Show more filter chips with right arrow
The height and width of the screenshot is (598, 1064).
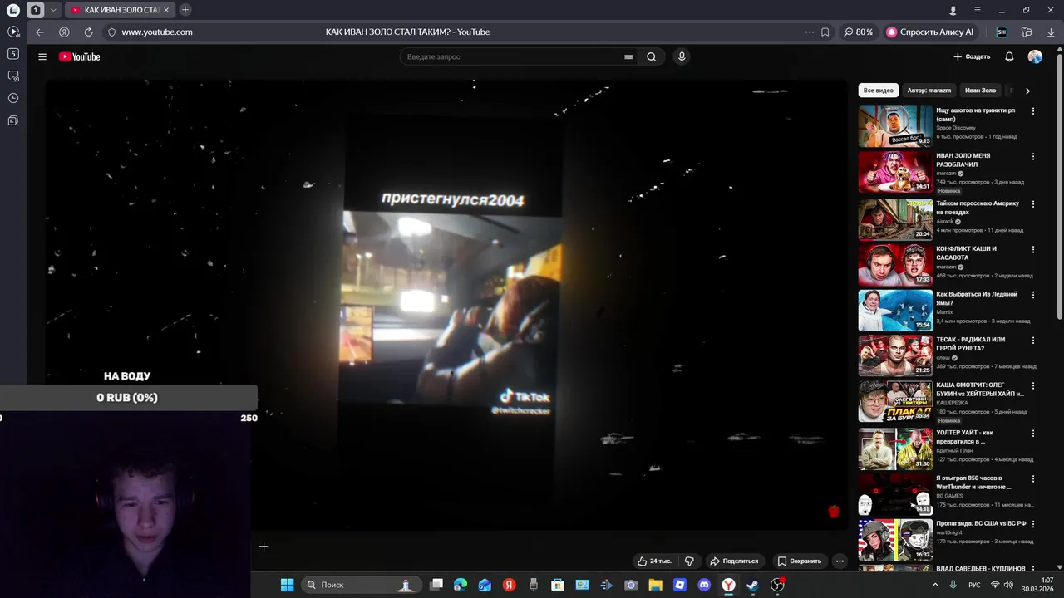pyautogui.click(x=1027, y=91)
